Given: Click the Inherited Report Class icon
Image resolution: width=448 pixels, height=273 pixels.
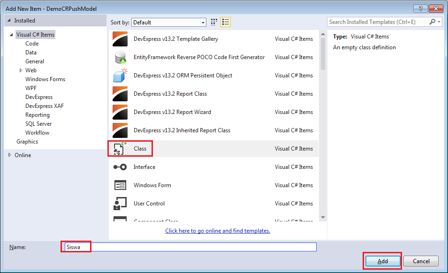Looking at the screenshot, I should 120,130.
